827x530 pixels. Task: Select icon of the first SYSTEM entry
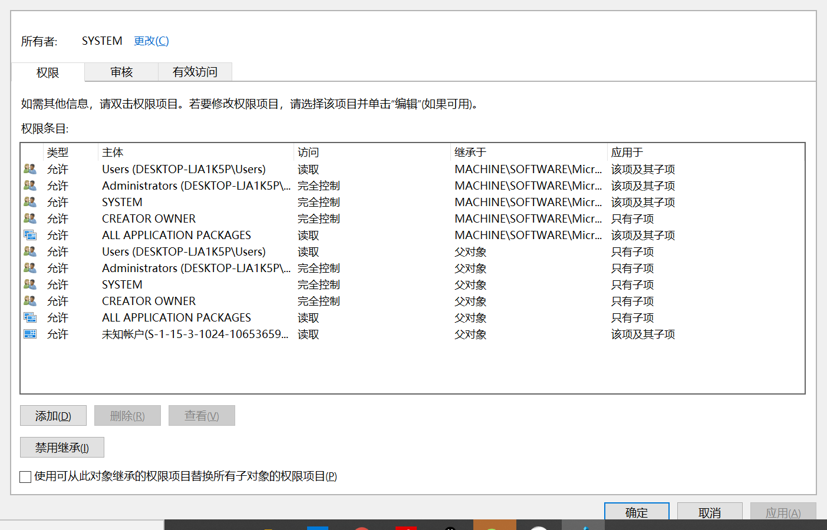30,202
